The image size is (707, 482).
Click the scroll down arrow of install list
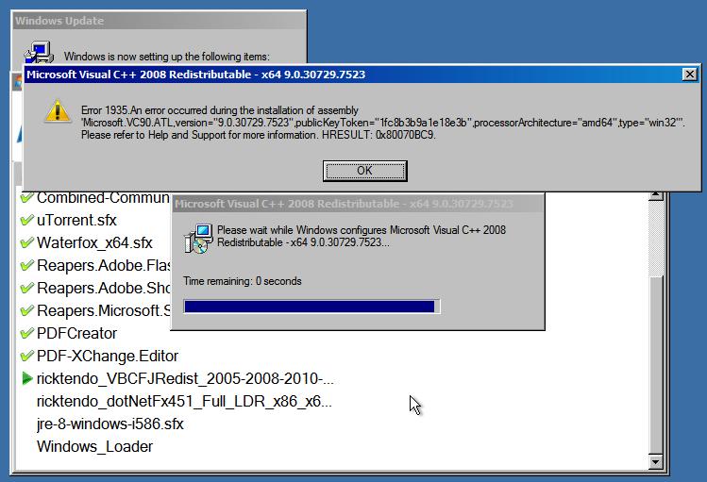pos(655,462)
